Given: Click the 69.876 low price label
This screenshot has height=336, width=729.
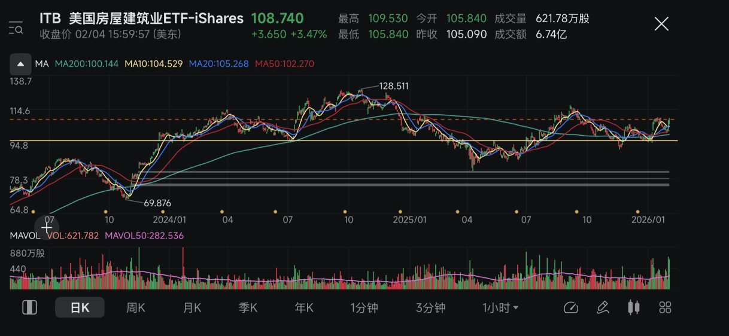Looking at the screenshot, I should click(157, 203).
